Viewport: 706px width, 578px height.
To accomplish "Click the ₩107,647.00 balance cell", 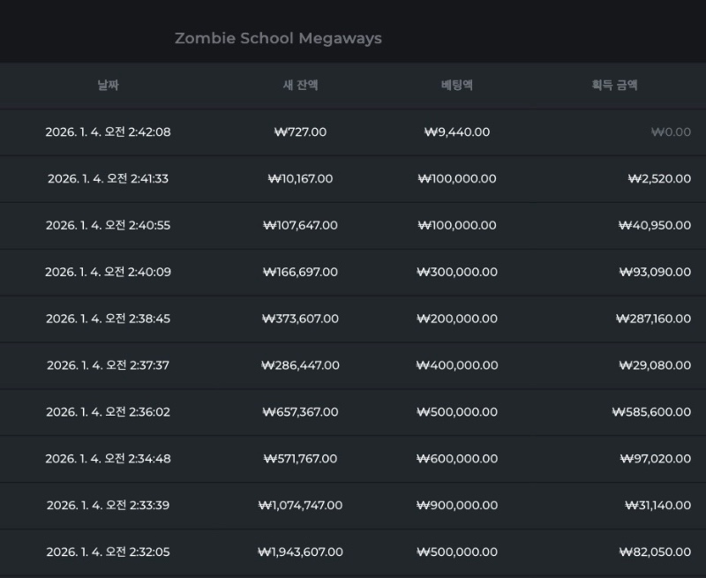I will point(300,226).
